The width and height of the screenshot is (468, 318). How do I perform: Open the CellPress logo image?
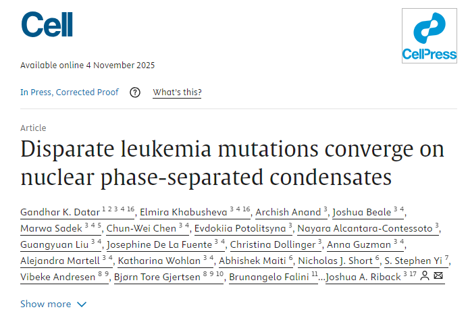[429, 36]
